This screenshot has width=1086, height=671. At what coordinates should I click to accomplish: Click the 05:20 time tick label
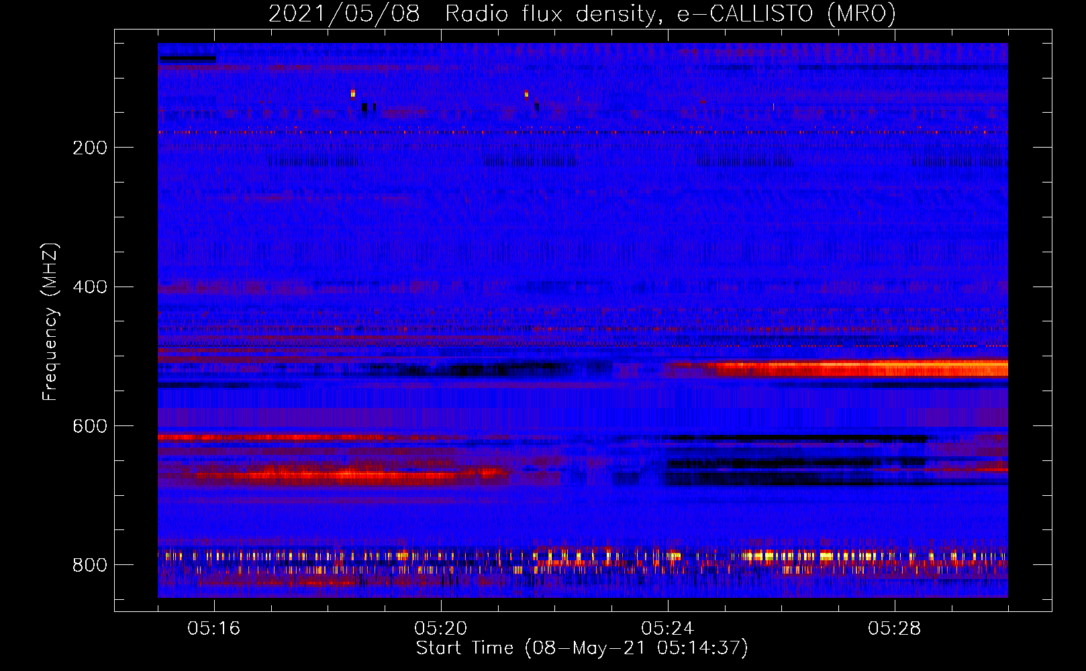[x=440, y=629]
